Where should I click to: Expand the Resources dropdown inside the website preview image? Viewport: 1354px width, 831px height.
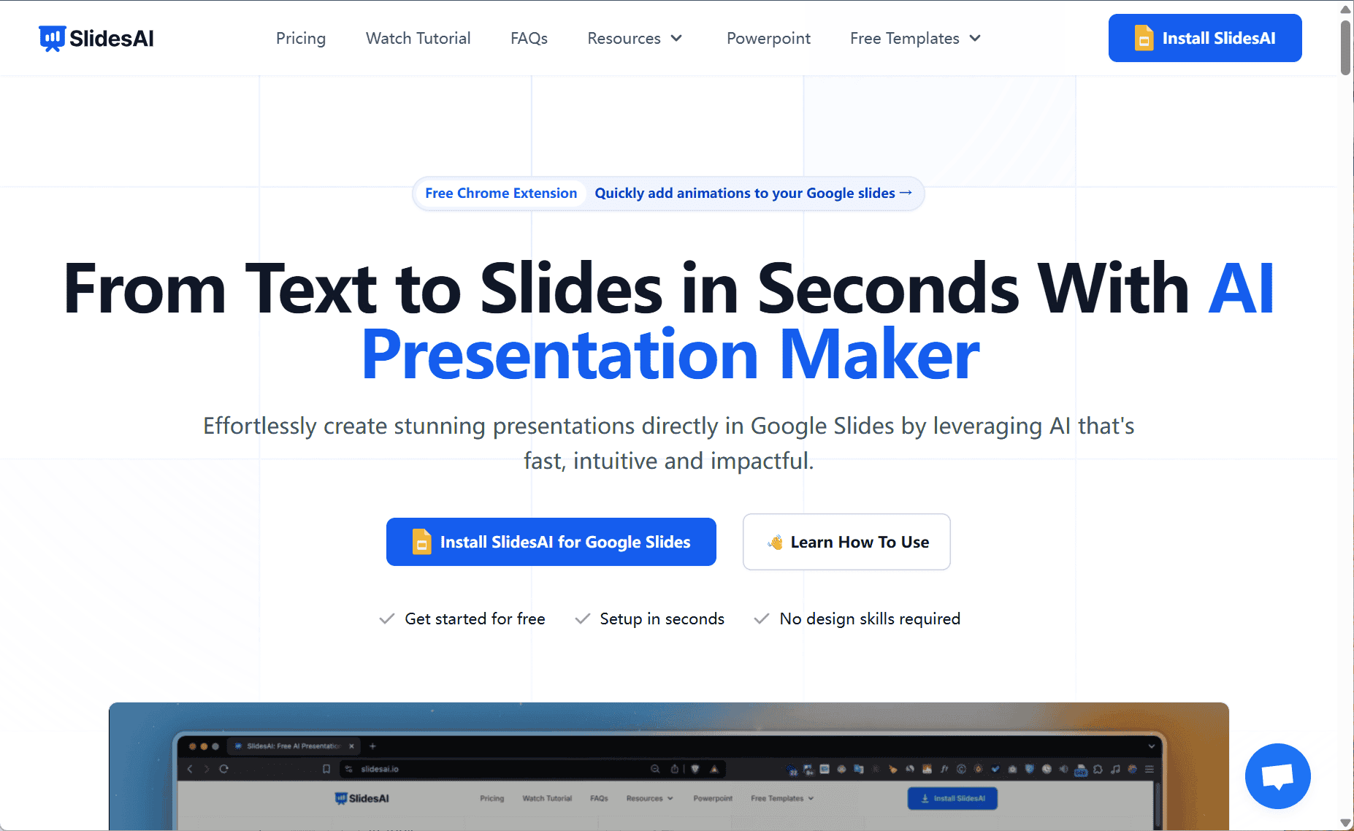click(x=649, y=798)
